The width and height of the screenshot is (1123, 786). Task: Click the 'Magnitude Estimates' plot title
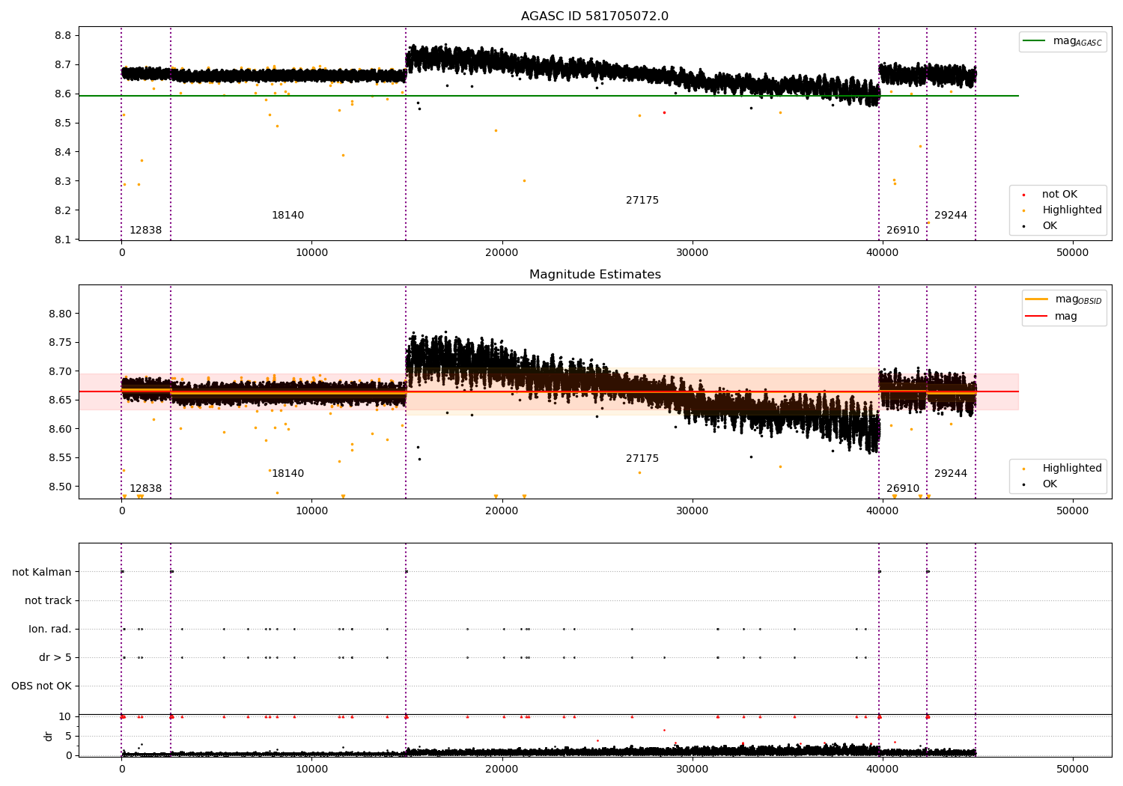(x=594, y=275)
